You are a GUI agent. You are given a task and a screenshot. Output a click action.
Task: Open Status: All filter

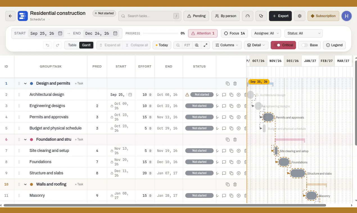coord(304,33)
